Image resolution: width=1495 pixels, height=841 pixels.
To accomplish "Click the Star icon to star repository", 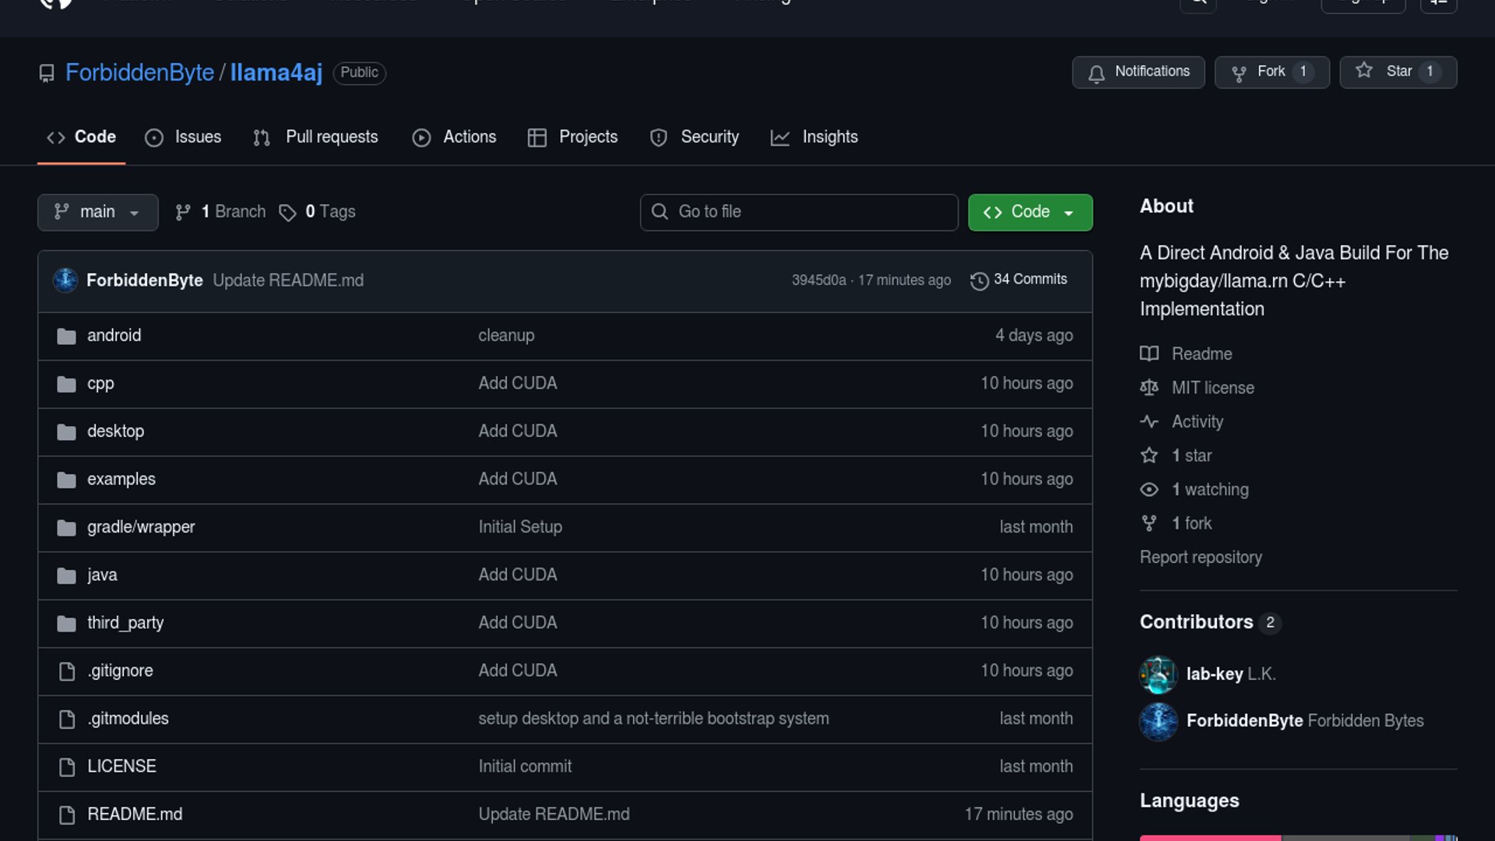I will 1364,71.
